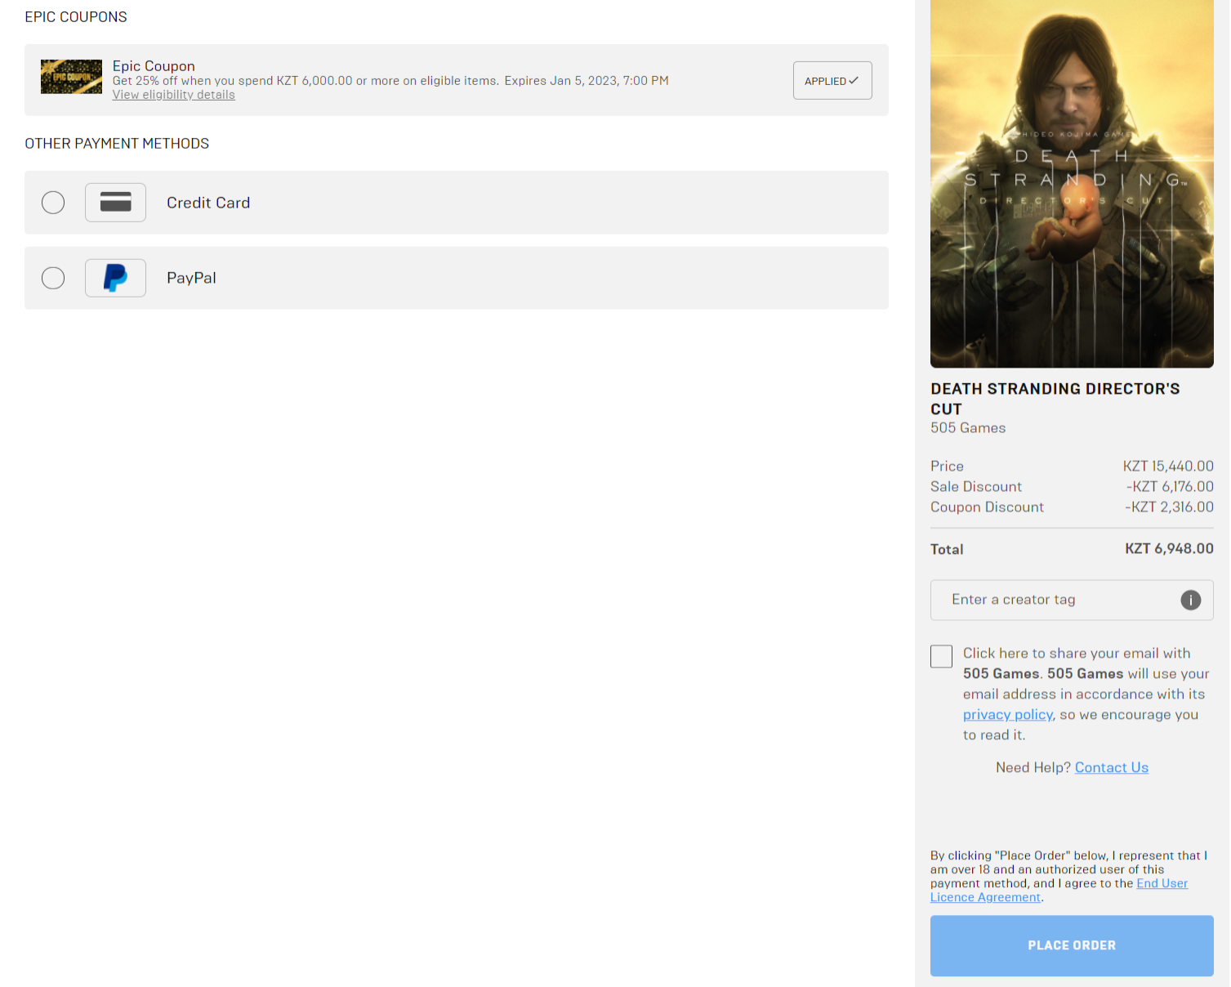
Task: Click the PayPal logo icon
Action: tap(115, 278)
